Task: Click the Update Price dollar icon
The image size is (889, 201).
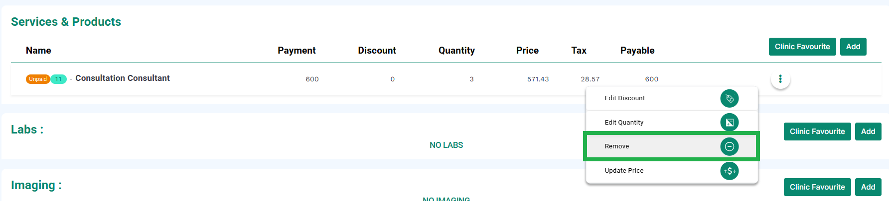Action: click(x=729, y=171)
